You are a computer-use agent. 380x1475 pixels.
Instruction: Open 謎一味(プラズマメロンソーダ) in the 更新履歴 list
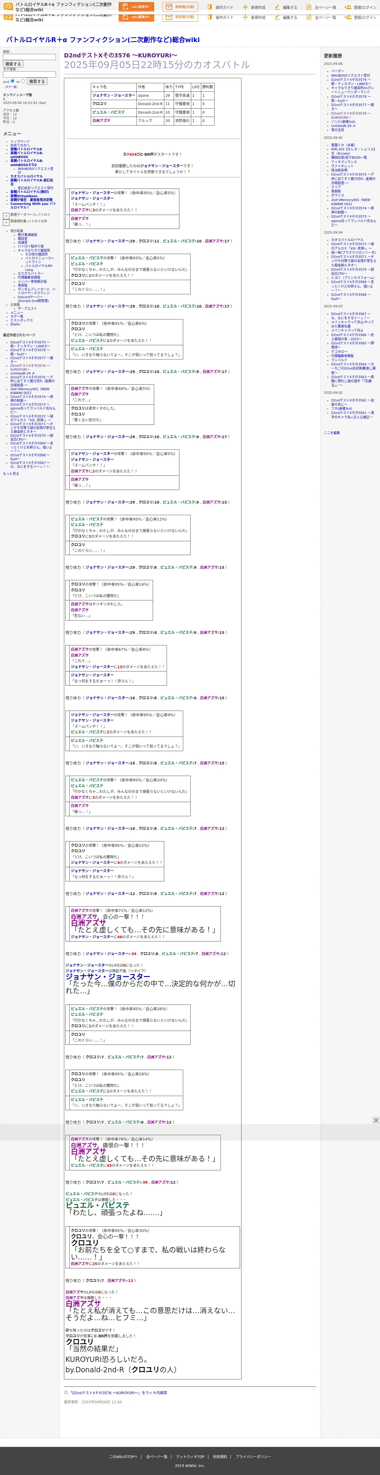click(353, 253)
